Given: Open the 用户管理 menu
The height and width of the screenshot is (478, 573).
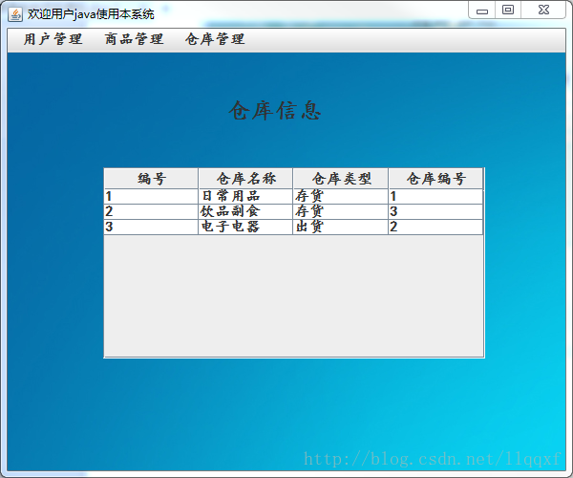Looking at the screenshot, I should pyautogui.click(x=53, y=39).
